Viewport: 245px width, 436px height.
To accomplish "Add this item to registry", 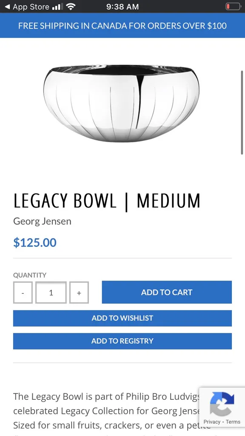I will [122, 341].
